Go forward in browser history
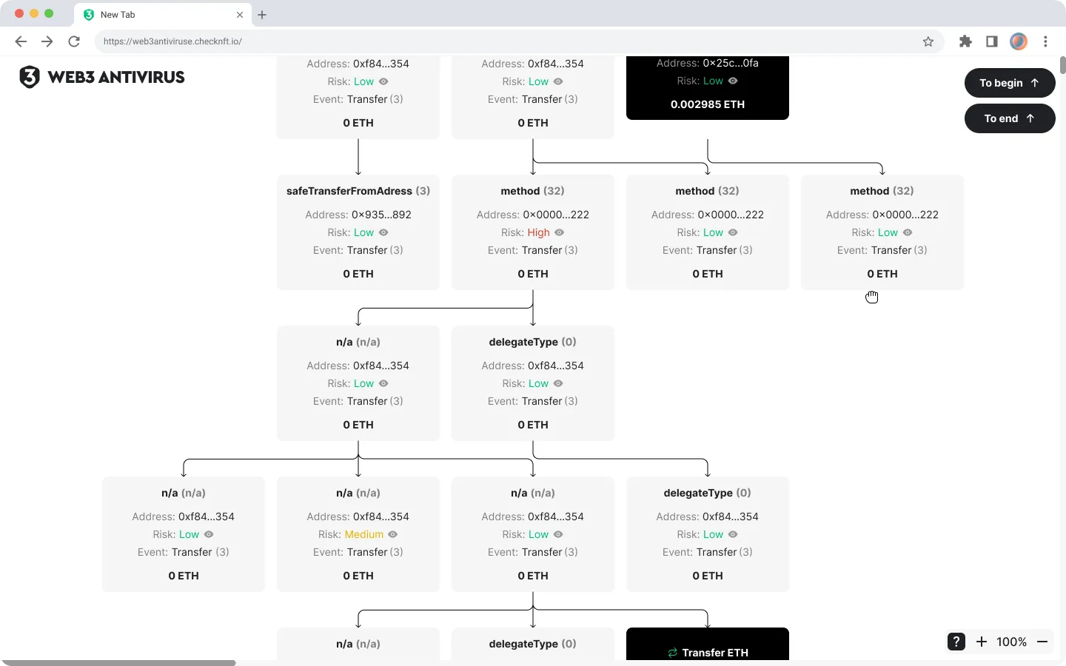The width and height of the screenshot is (1066, 666). click(x=47, y=41)
